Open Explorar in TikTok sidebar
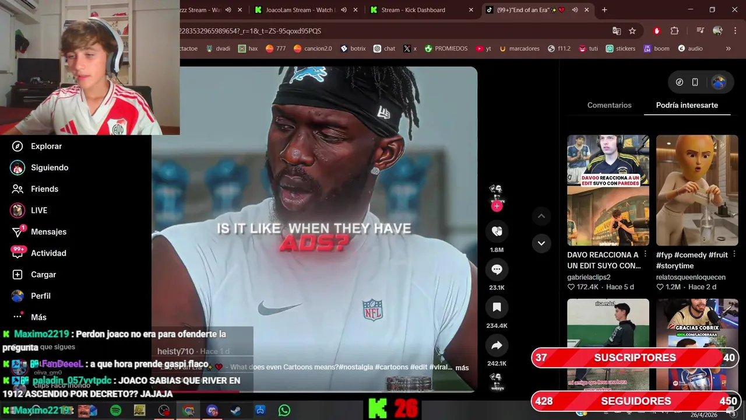This screenshot has width=746, height=420. 38,146
